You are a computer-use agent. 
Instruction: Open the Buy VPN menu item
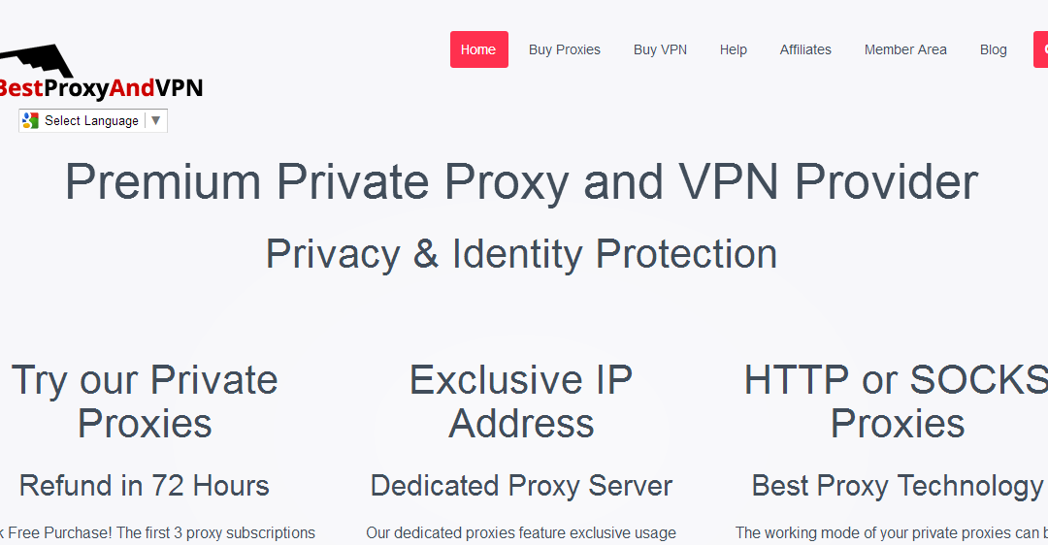(x=660, y=49)
